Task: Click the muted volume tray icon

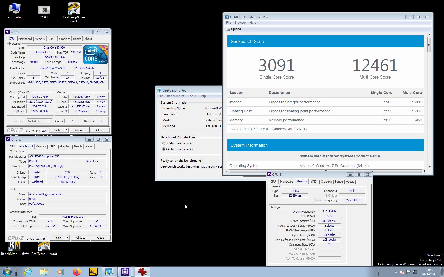Action: point(402,272)
